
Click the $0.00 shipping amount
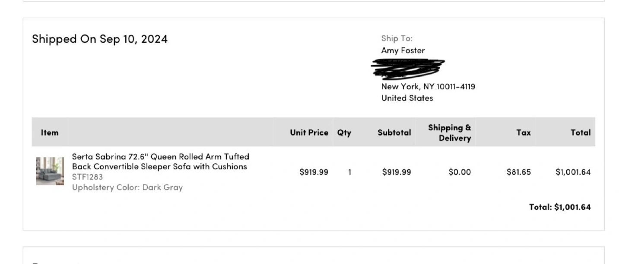pos(460,172)
